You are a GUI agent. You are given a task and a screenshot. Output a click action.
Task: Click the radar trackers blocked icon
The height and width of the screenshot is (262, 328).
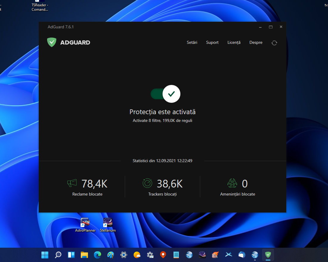(x=147, y=183)
